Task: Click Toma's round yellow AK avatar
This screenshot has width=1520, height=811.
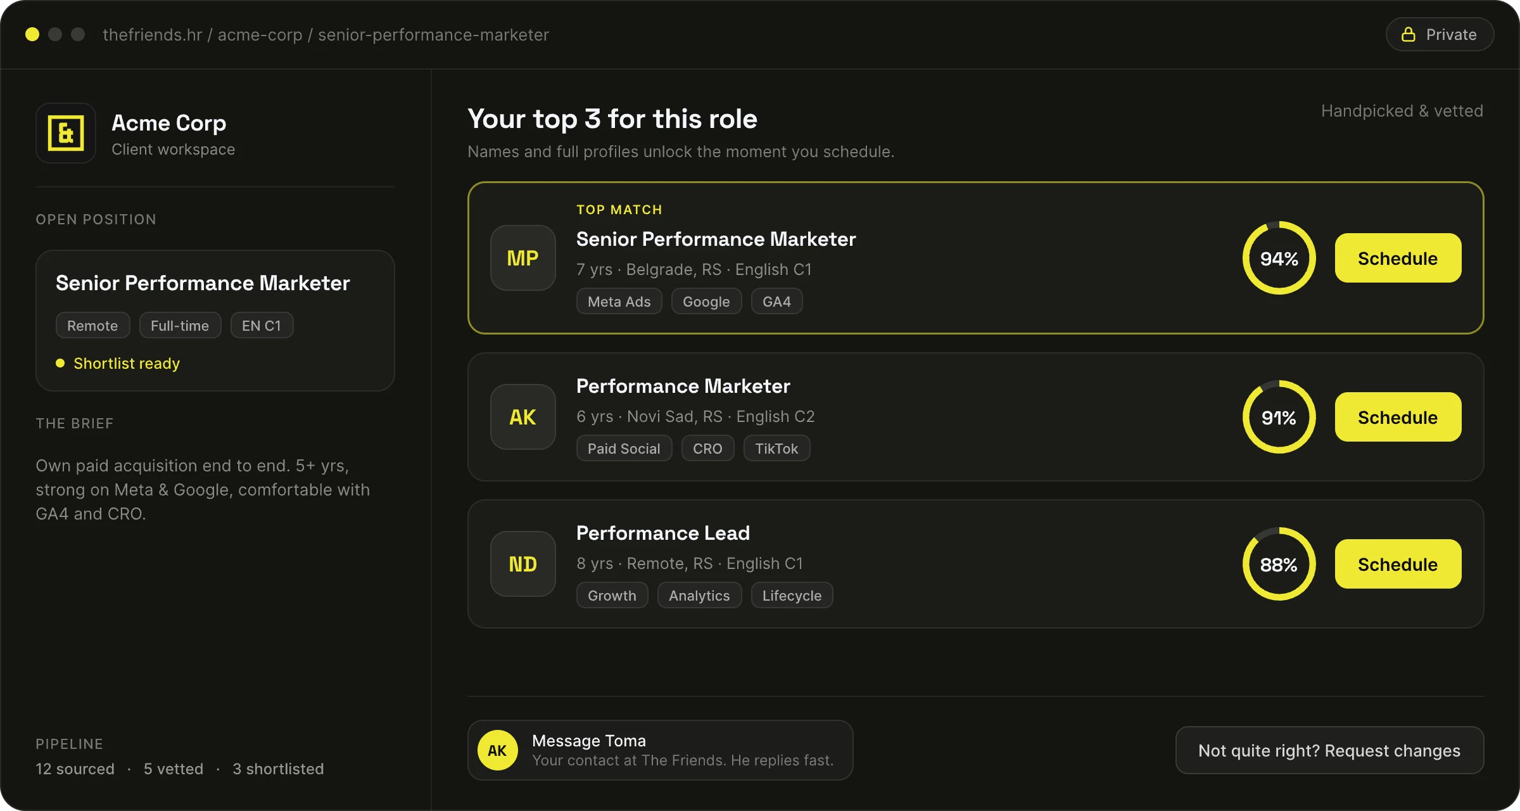Action: pyautogui.click(x=497, y=750)
